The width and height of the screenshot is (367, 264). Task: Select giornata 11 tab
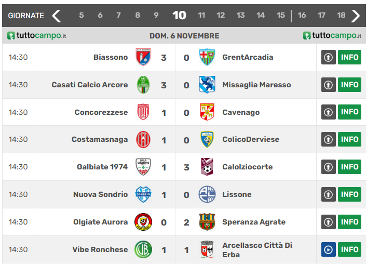pyautogui.click(x=201, y=16)
